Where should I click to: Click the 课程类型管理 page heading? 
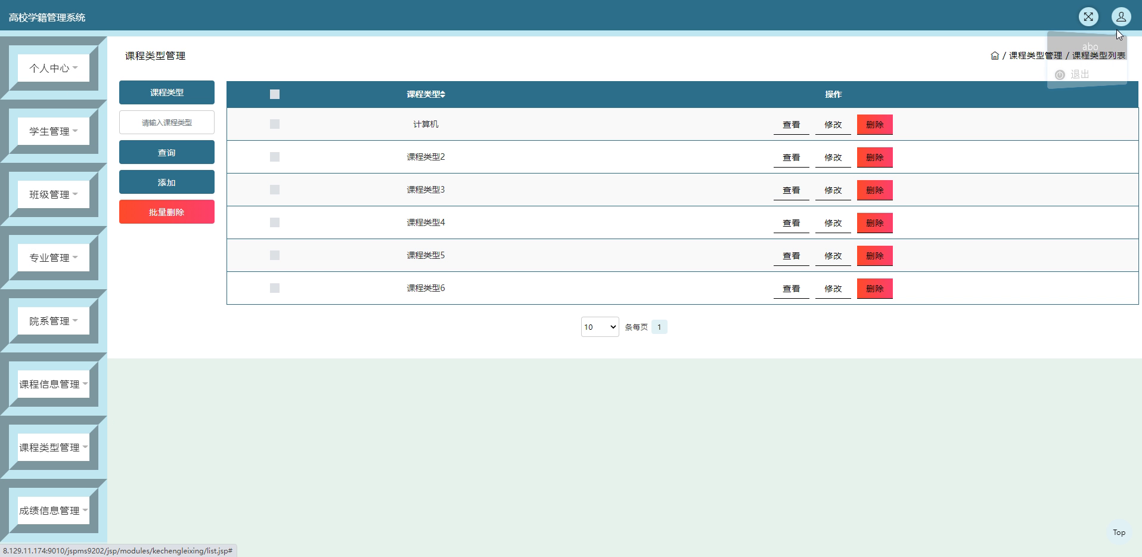[155, 55]
